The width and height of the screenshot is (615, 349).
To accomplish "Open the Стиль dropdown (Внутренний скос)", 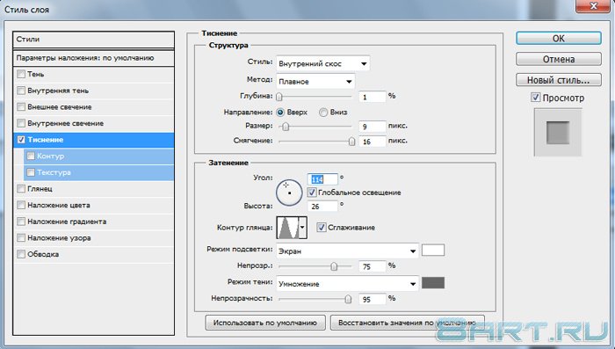I will coord(323,63).
